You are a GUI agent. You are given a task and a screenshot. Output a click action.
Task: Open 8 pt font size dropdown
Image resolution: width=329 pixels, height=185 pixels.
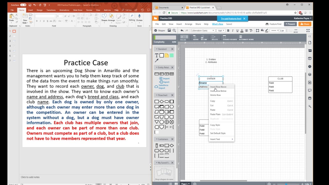tap(220, 31)
